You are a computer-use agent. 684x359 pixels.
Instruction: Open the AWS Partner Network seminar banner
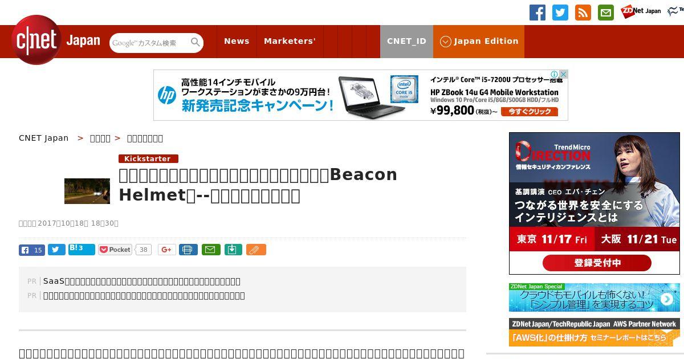[x=595, y=332]
